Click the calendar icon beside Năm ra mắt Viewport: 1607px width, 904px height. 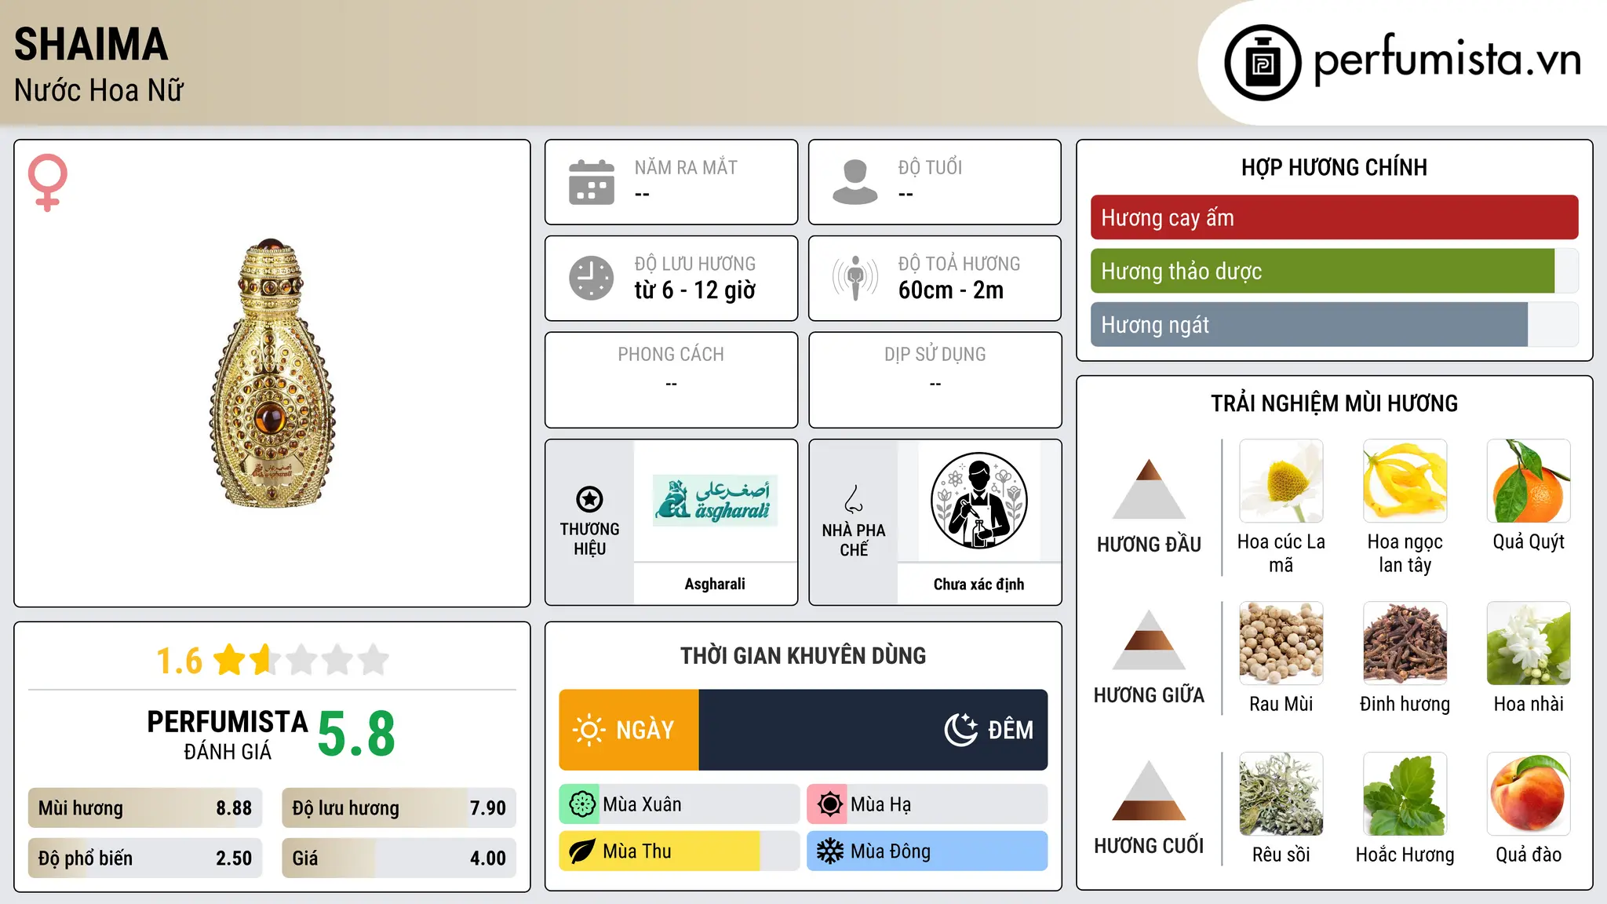tap(592, 182)
